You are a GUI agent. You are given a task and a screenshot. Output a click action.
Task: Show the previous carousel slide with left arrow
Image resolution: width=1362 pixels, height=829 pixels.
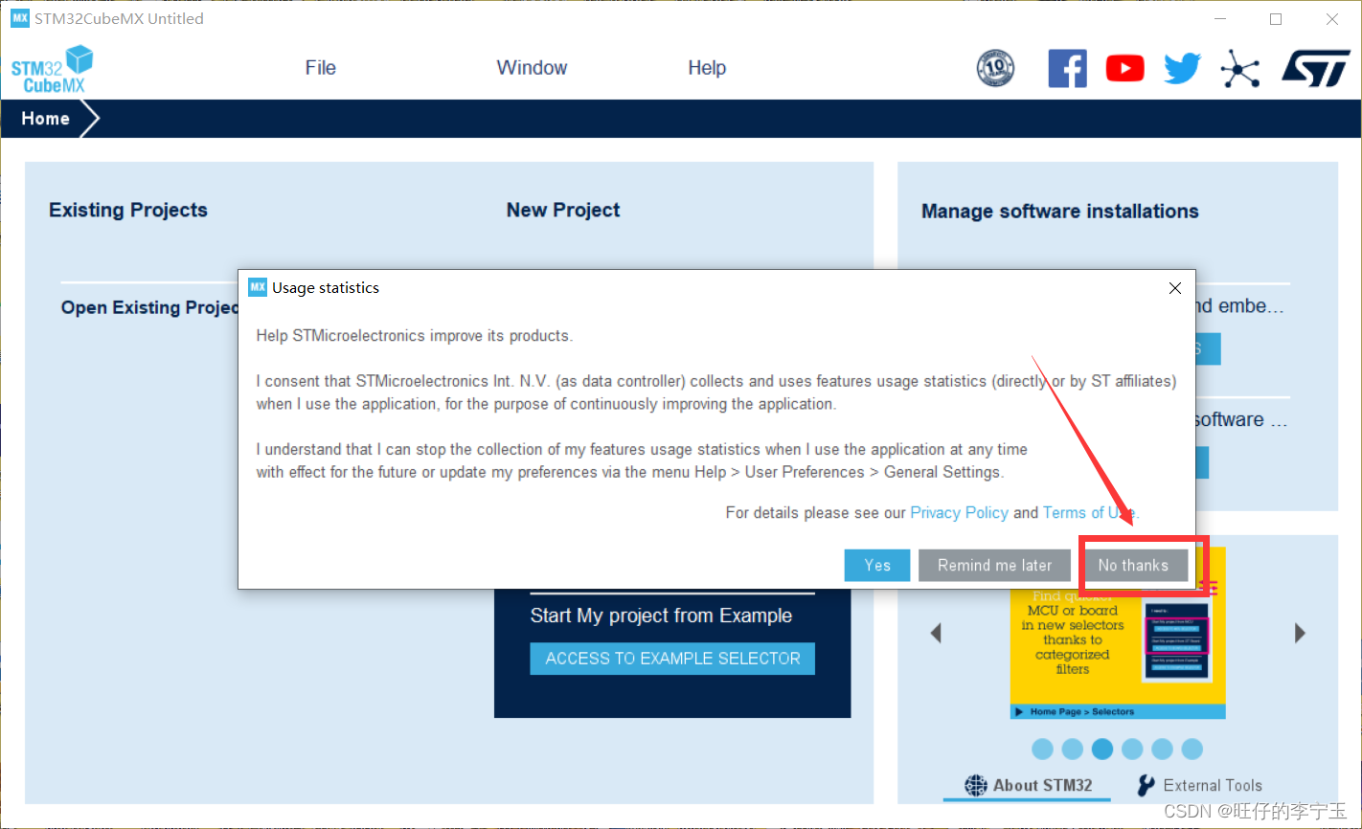[x=936, y=633]
